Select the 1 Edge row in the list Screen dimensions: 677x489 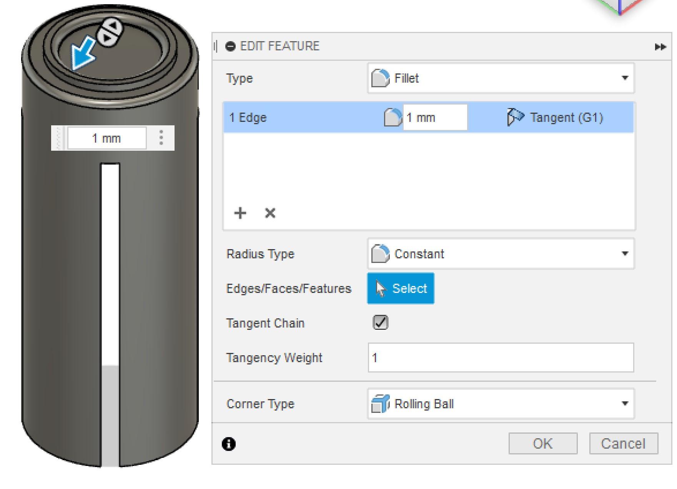coord(428,117)
